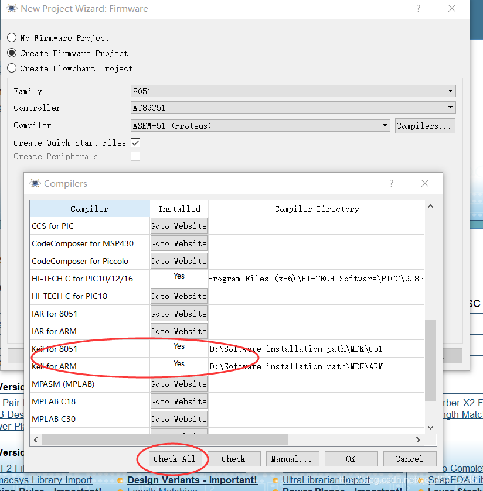Click the scroll right arrow of compilers list
This screenshot has height=491, width=483.
coord(418,440)
